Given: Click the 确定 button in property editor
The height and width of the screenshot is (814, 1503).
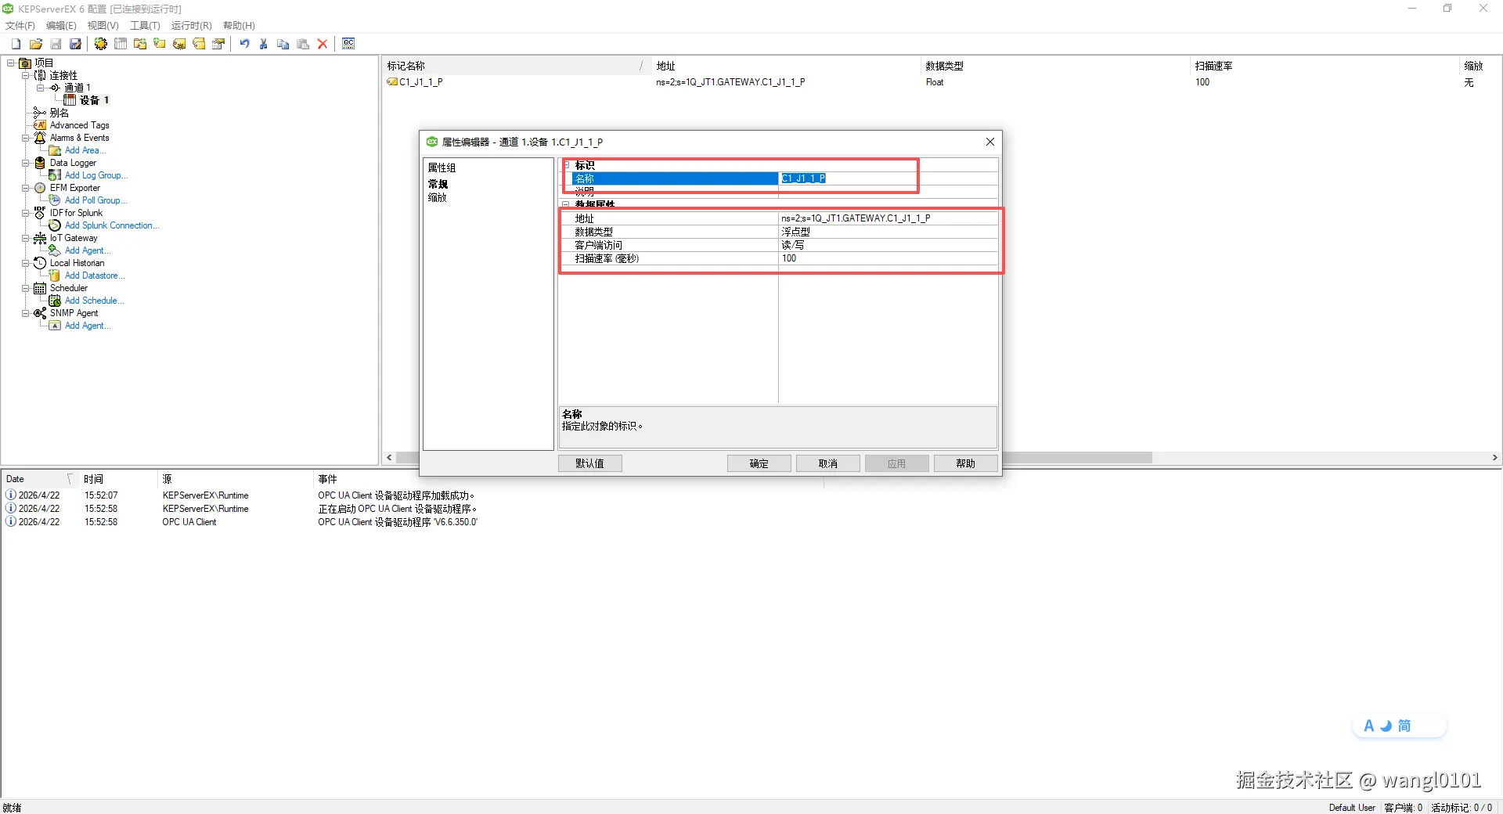Looking at the screenshot, I should click(x=759, y=463).
